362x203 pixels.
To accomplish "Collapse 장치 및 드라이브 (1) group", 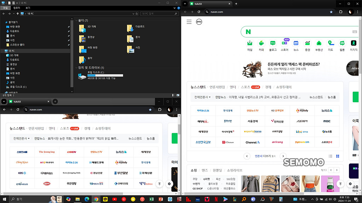I will coord(76,68).
